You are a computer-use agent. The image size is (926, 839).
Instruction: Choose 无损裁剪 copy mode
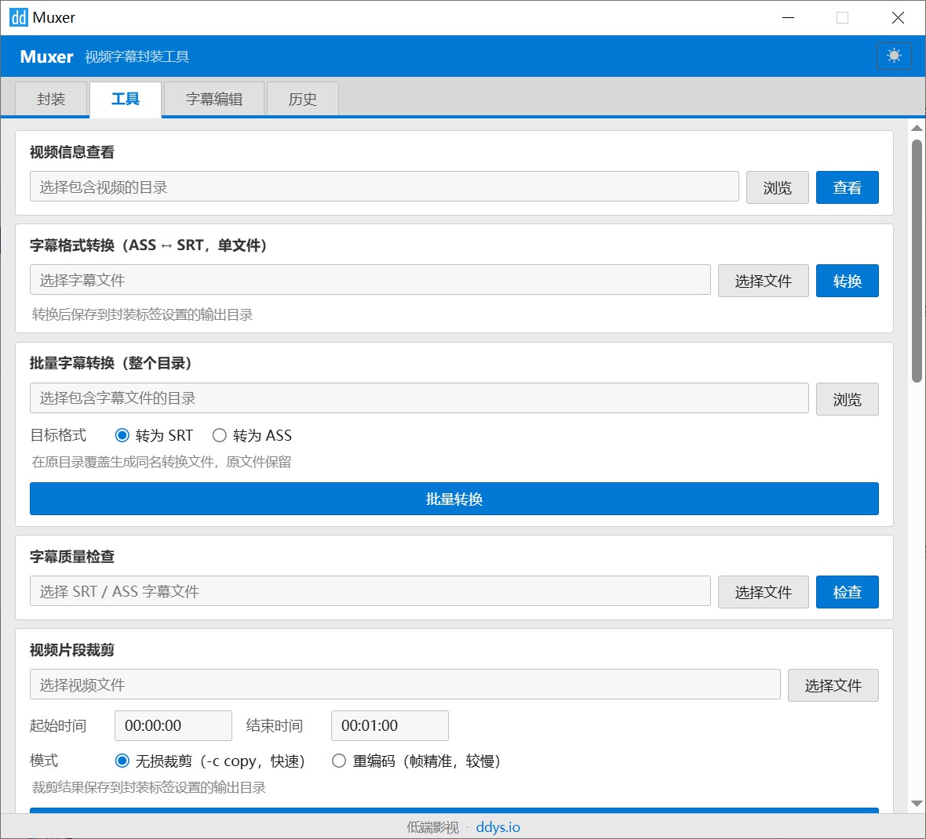tap(122, 761)
